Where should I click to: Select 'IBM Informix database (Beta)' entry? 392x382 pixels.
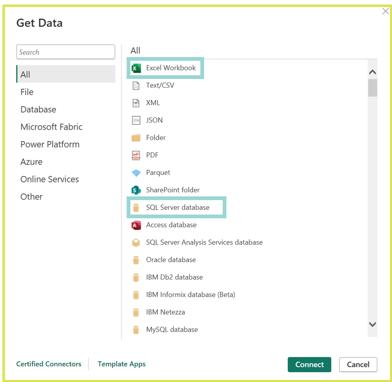tap(190, 295)
